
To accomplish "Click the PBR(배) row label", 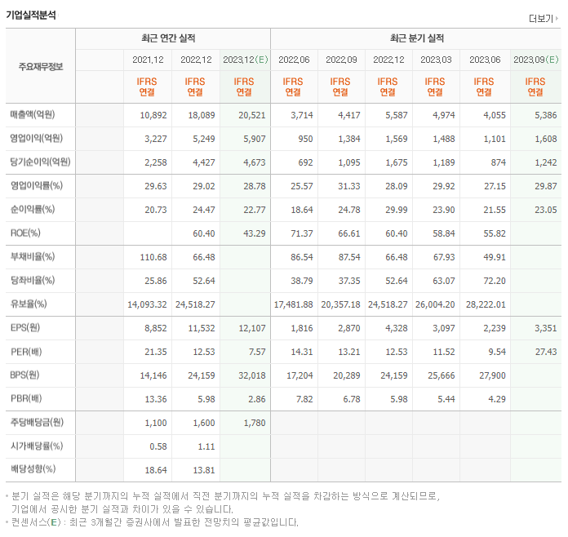I will 26,398.
